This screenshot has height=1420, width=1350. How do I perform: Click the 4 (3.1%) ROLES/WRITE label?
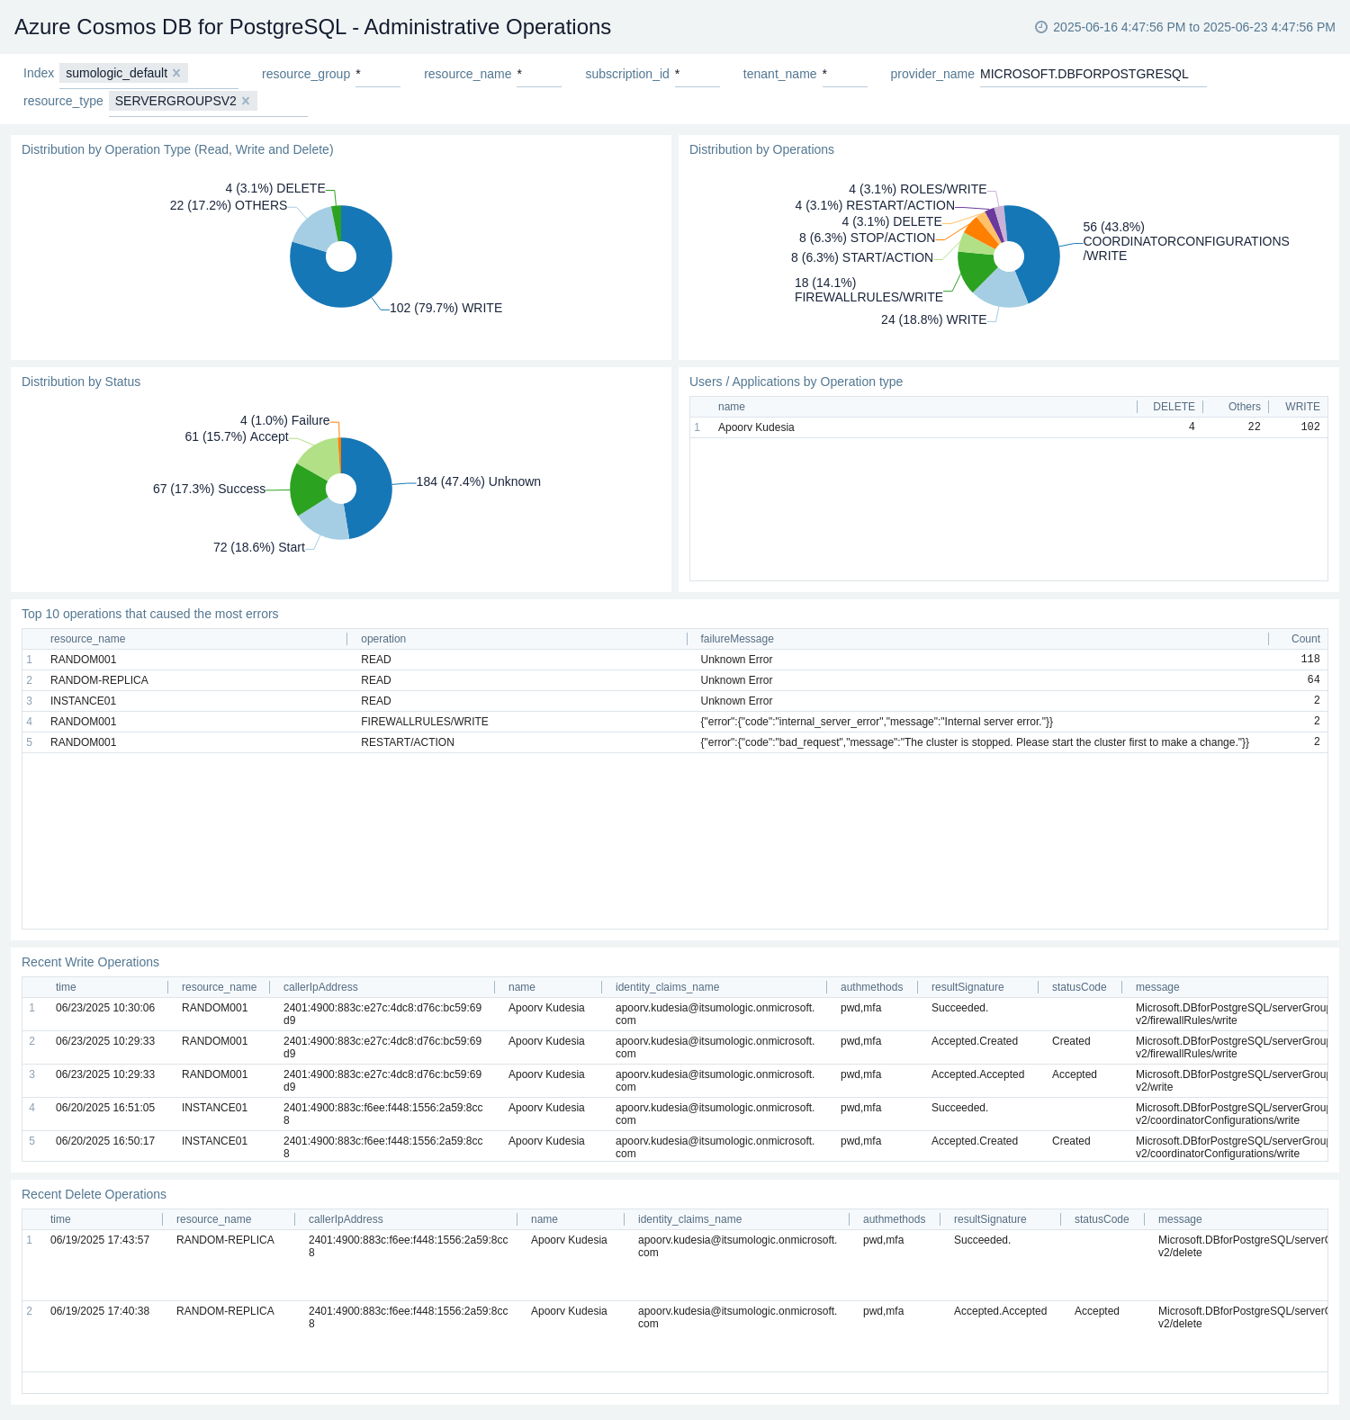pyautogui.click(x=917, y=189)
